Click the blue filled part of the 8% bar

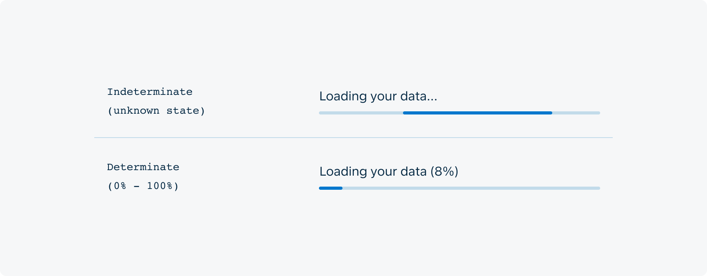331,188
